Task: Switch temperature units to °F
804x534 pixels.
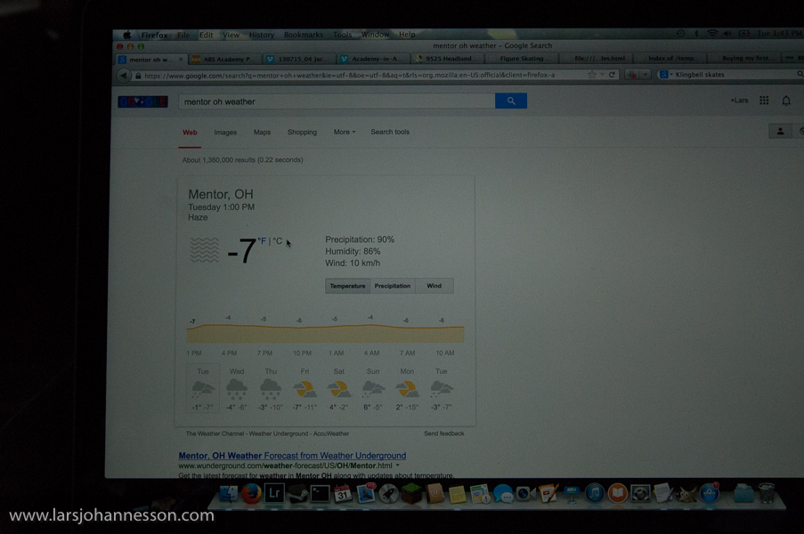Action: (262, 240)
